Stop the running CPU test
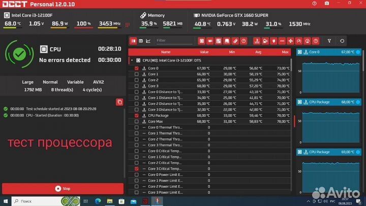Screen dimensions: 366x206 [x=63, y=189]
